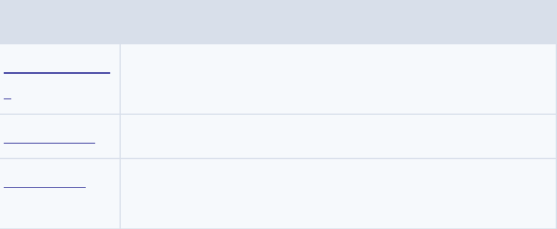Click the vertical column divider in second row
557x229 pixels.
click(x=120, y=136)
